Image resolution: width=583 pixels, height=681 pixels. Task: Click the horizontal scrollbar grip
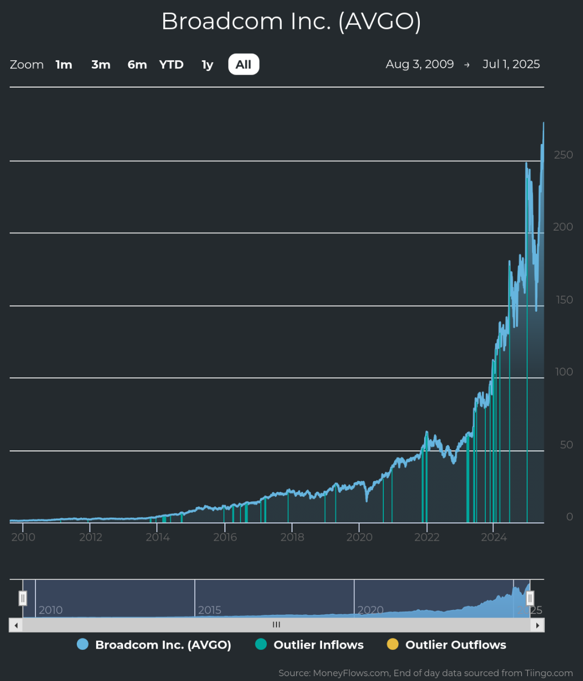click(276, 625)
